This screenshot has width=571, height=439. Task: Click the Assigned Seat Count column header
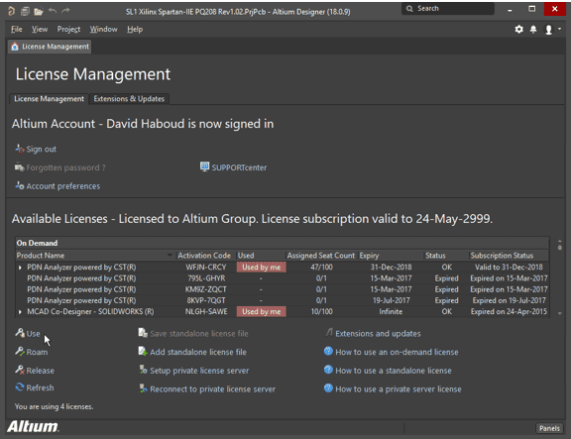[x=321, y=256]
